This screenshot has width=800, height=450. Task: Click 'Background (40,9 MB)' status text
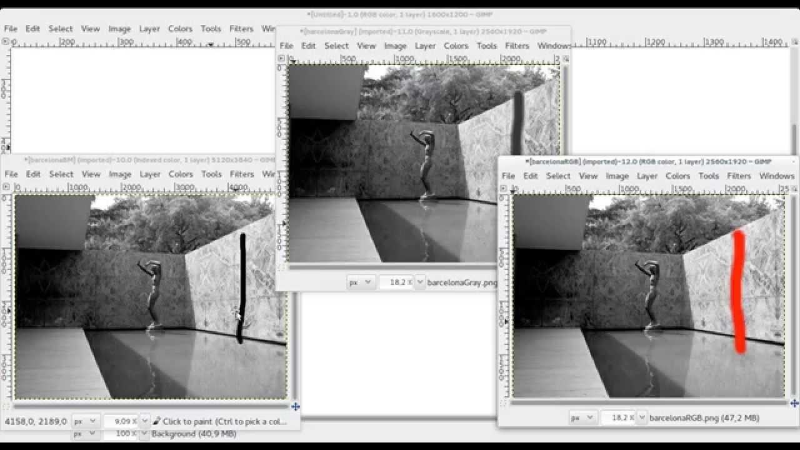coord(194,434)
